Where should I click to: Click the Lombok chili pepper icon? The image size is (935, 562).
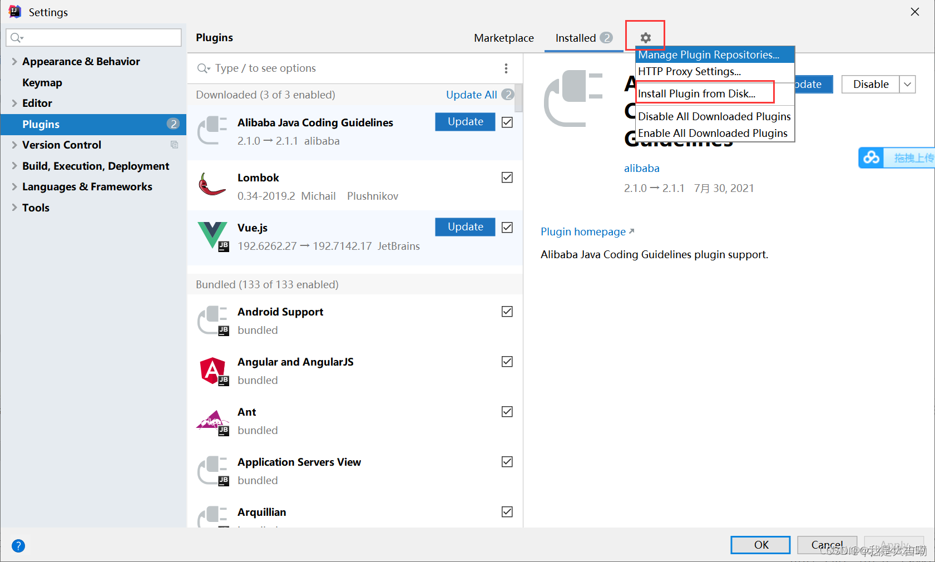[x=212, y=185]
